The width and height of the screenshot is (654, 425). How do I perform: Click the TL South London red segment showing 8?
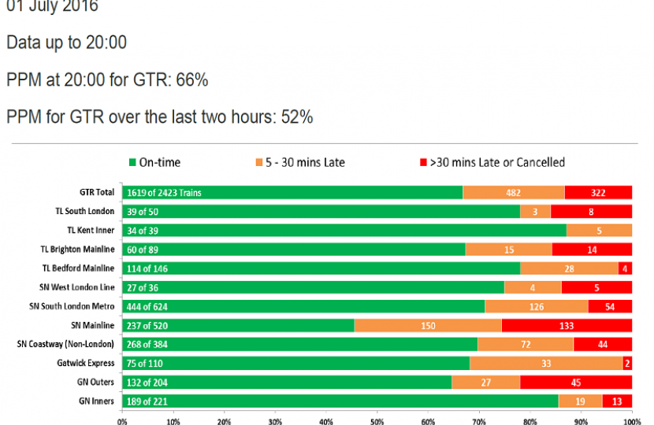pos(592,212)
